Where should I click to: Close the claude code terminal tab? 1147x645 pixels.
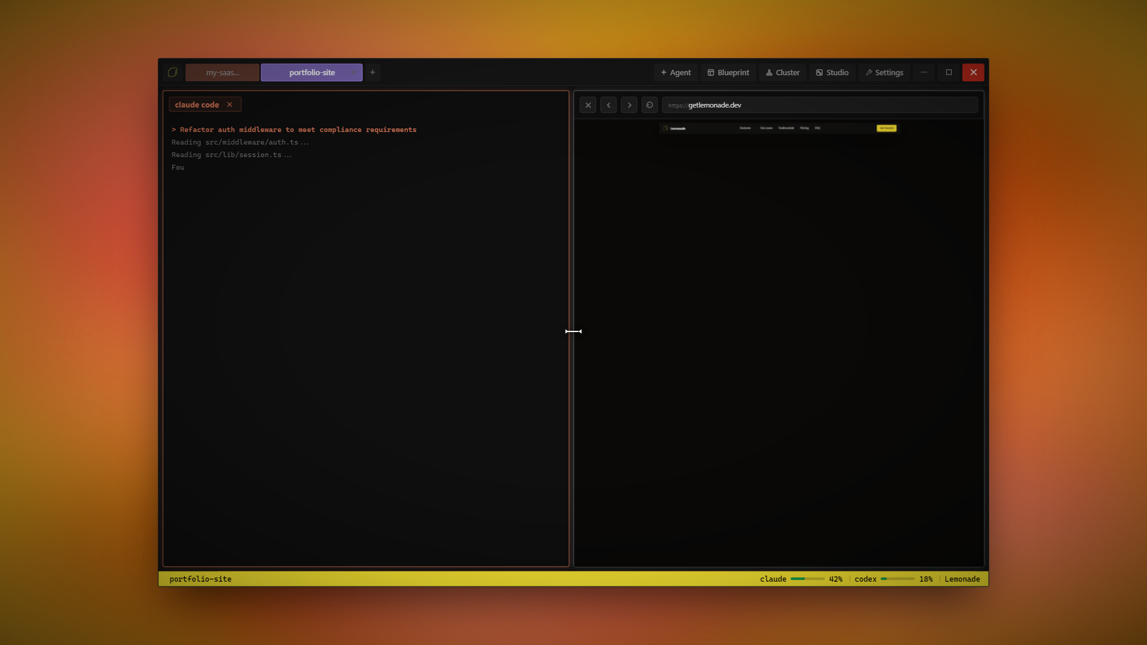pyautogui.click(x=229, y=104)
